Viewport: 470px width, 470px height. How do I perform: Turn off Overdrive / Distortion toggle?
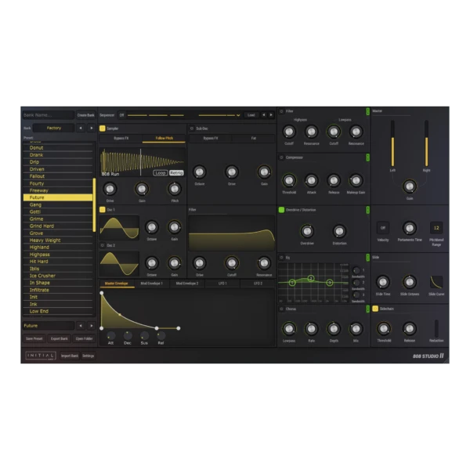point(281,210)
